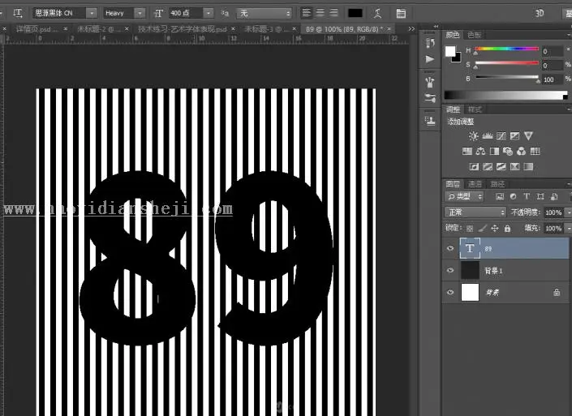Open the warp text dialog
This screenshot has width=572, height=416.
(x=378, y=14)
